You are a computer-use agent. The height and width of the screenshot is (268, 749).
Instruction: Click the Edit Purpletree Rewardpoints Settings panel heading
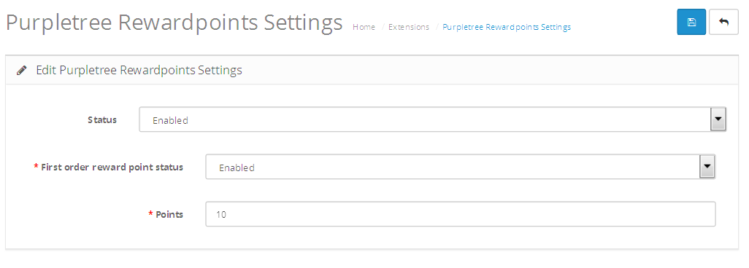click(139, 71)
